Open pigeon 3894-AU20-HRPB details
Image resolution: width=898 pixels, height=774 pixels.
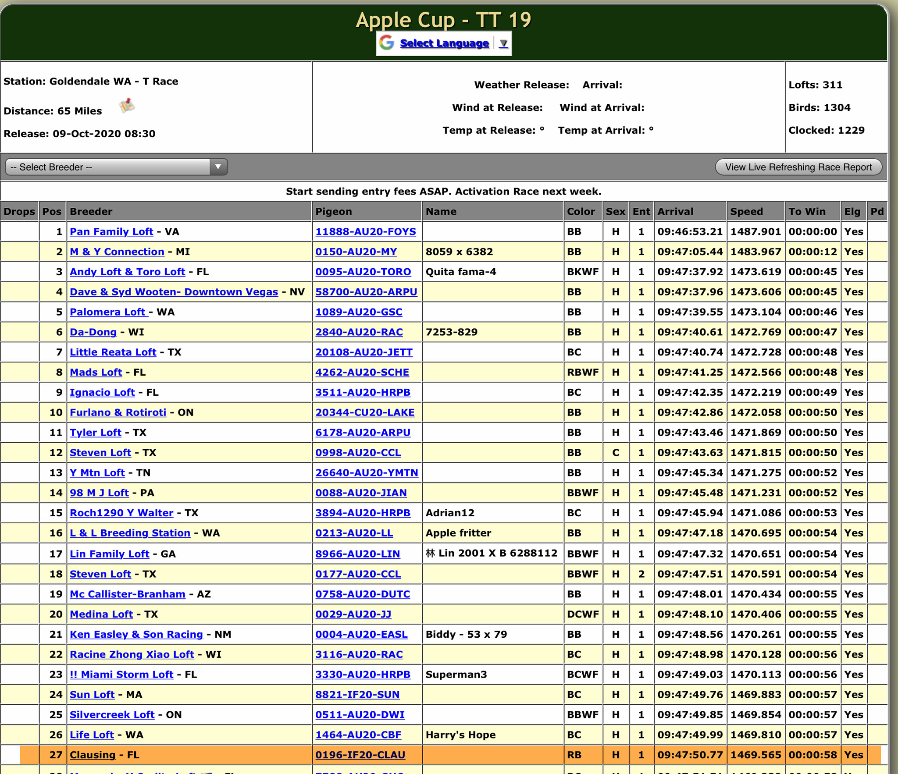tap(363, 514)
